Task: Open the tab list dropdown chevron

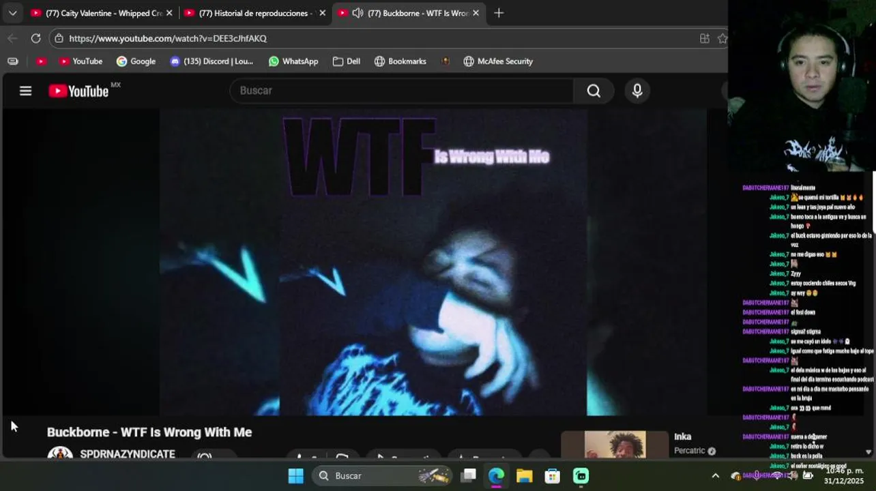Action: pos(12,13)
